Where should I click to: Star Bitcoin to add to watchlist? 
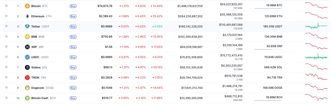point(6,6)
